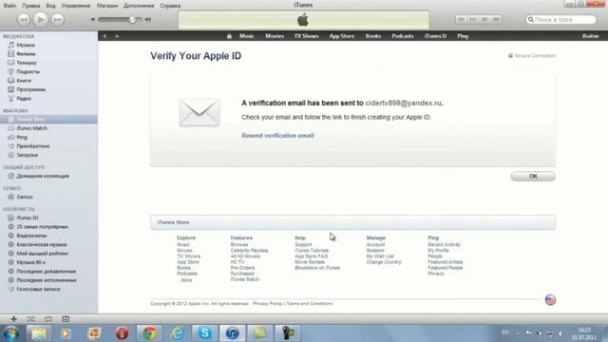Image resolution: width=608 pixels, height=342 pixels.
Task: Toggle the shuffle icon
Action: tap(31, 319)
